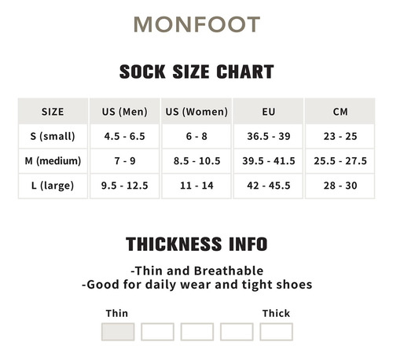
Task: Select the fourth thickness level box
Action: point(237,332)
